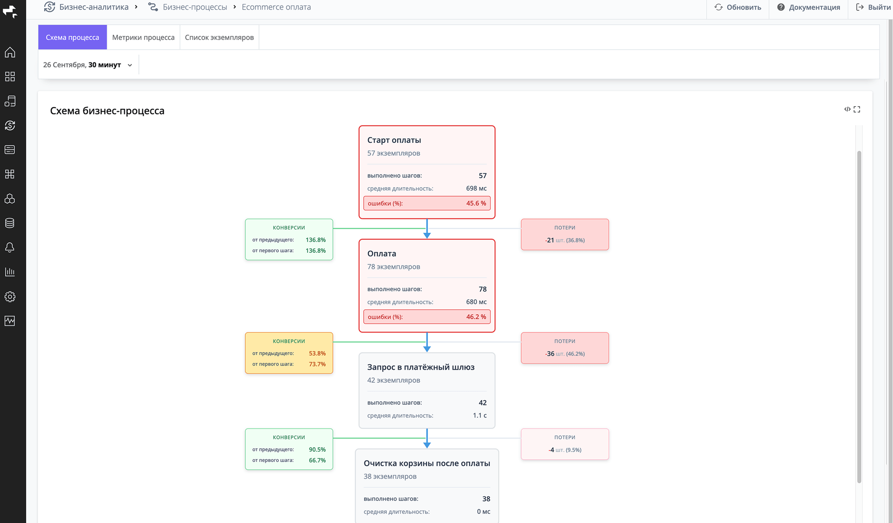Click the Бизнес-процессы breadcrumb icon
Viewport: 893px width, 523px height.
[153, 7]
